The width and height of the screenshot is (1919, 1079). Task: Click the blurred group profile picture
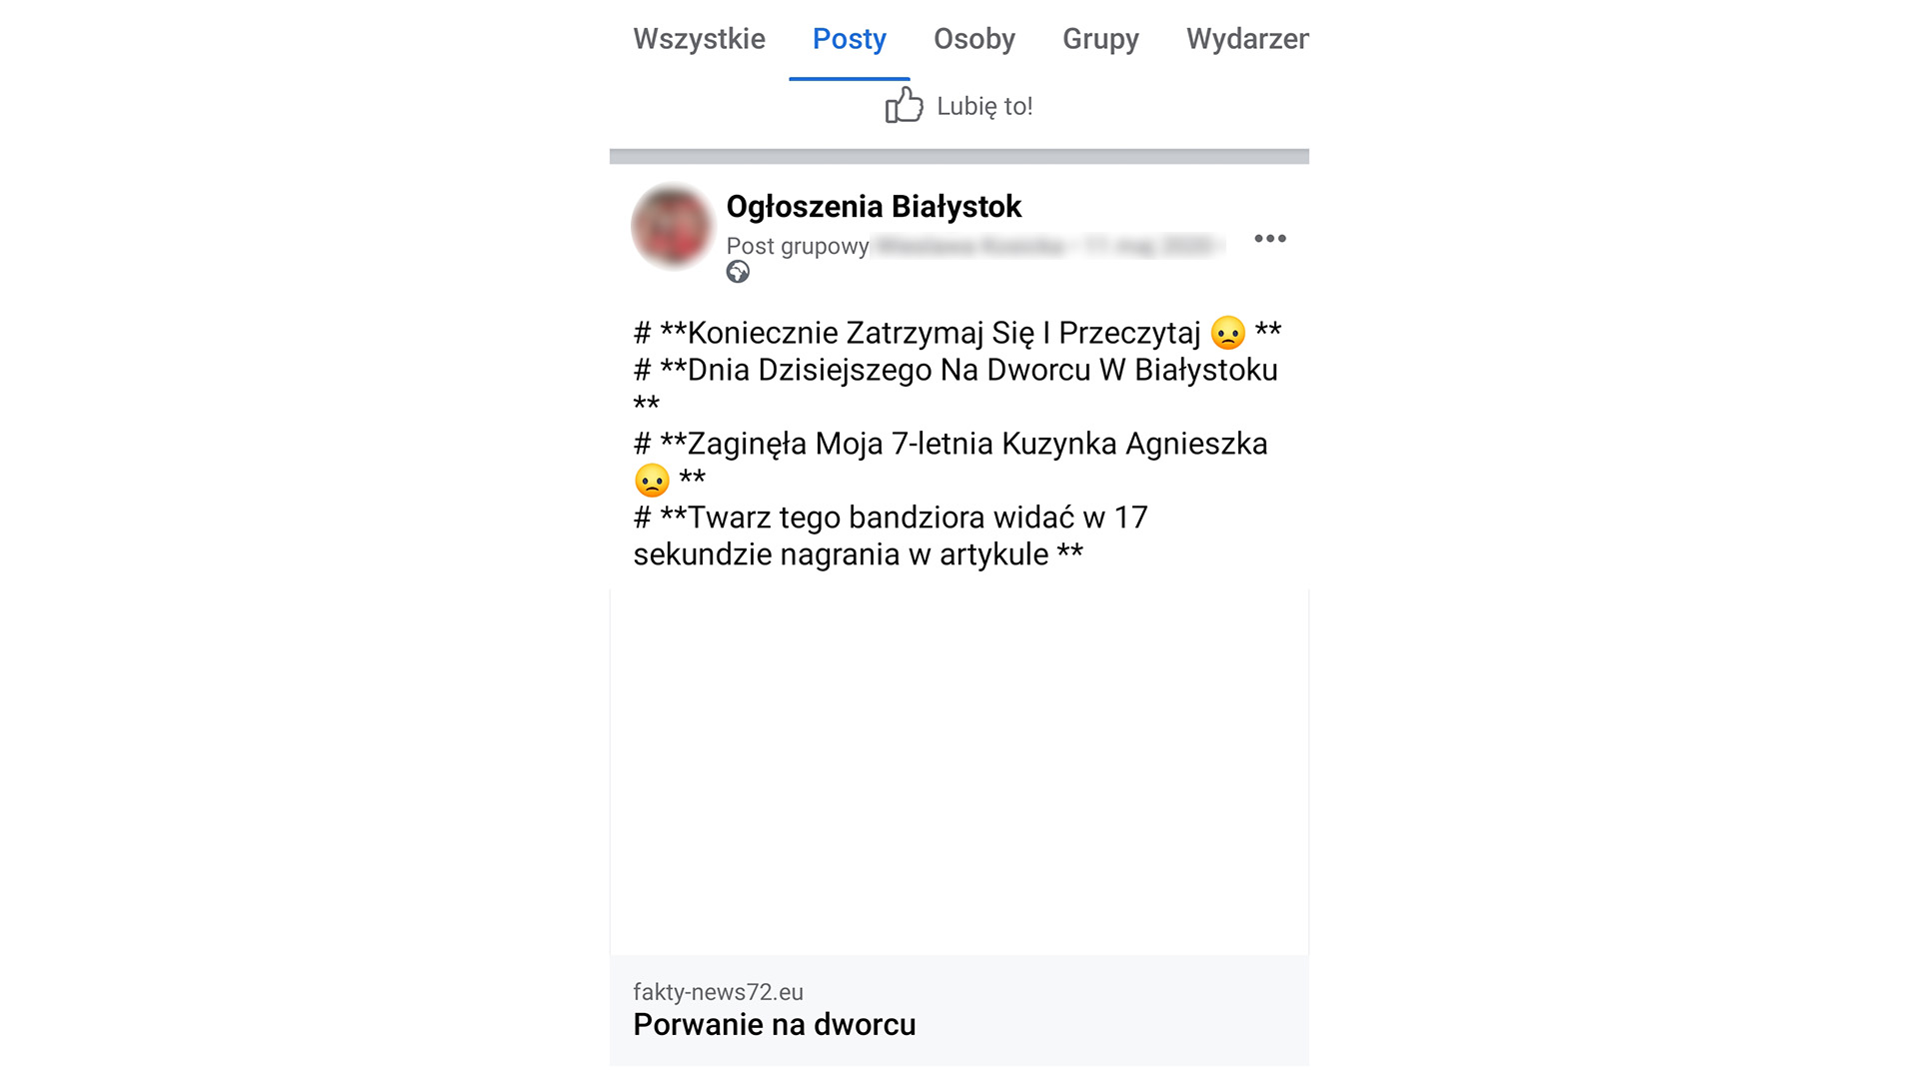coord(673,226)
